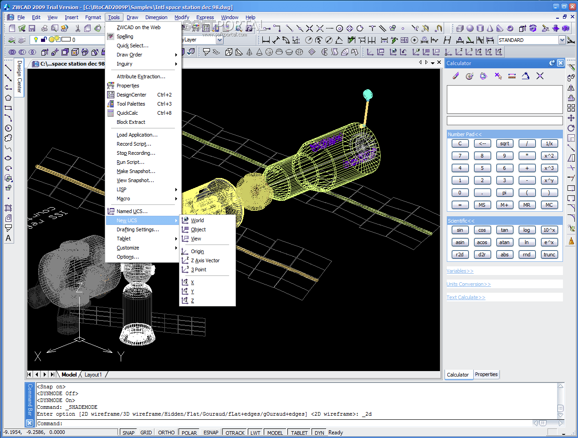Click the Clear History icon in Calculator

click(x=470, y=76)
